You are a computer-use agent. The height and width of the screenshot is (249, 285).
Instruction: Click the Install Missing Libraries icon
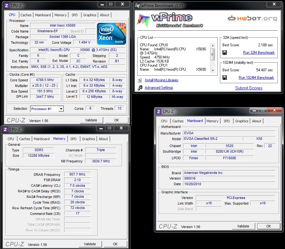click(x=140, y=80)
